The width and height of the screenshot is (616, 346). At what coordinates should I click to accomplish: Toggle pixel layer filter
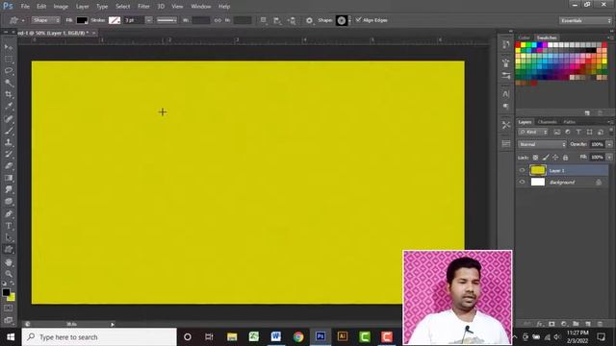pos(557,133)
